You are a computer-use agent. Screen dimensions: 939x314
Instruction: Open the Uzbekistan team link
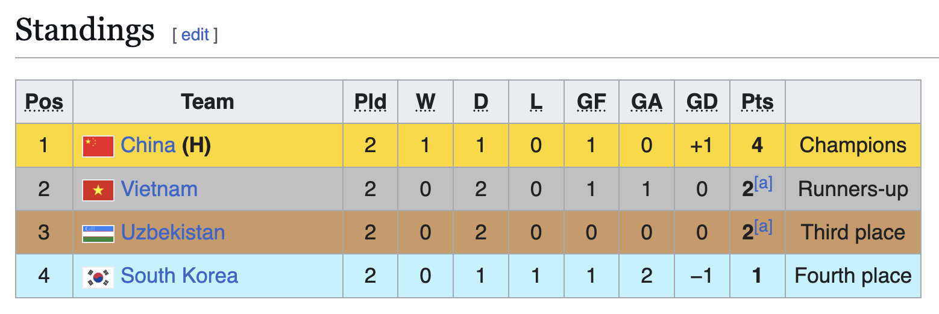pos(173,233)
